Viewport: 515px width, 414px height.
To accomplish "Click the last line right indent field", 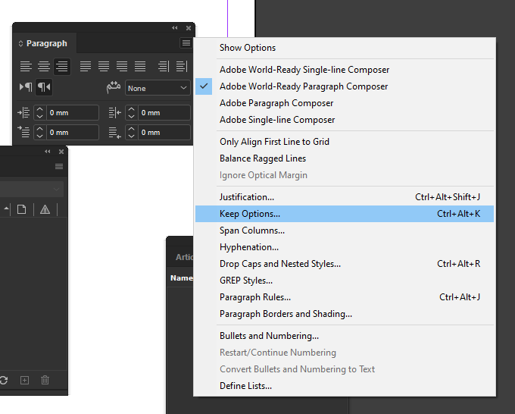I will point(164,133).
